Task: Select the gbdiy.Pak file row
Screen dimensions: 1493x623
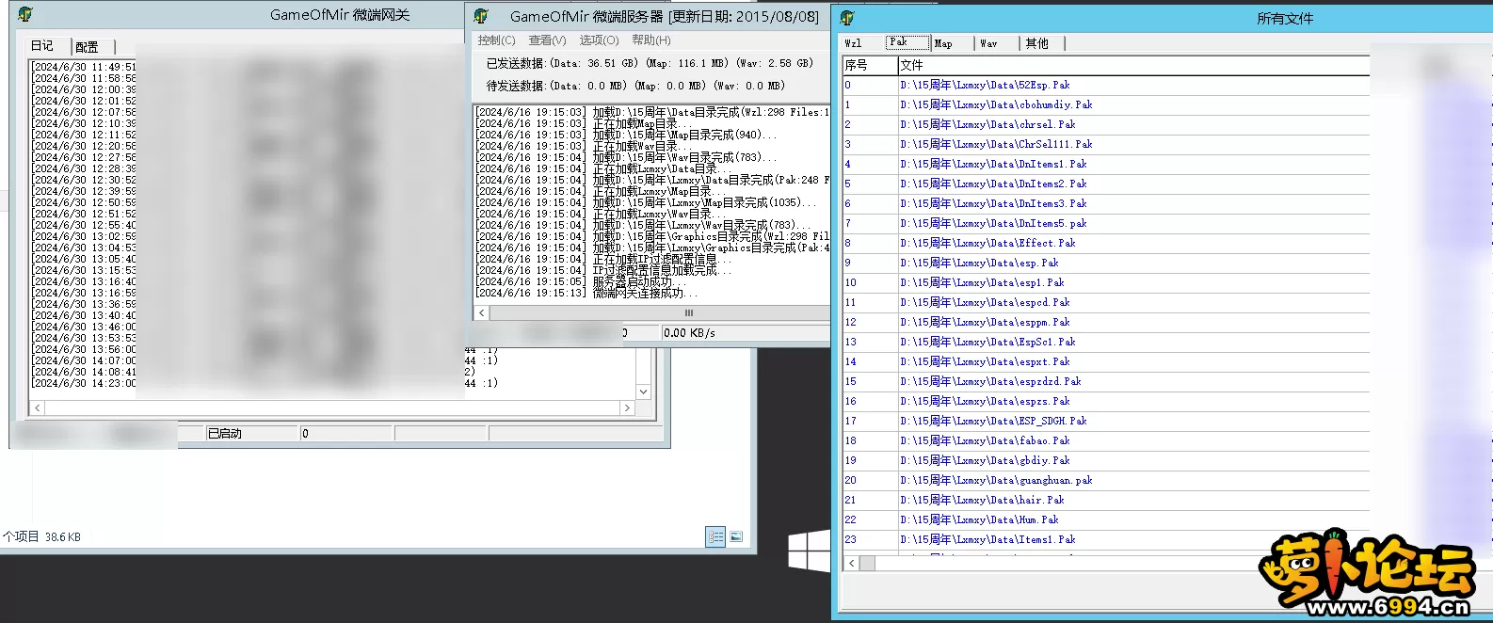Action: [x=1106, y=460]
